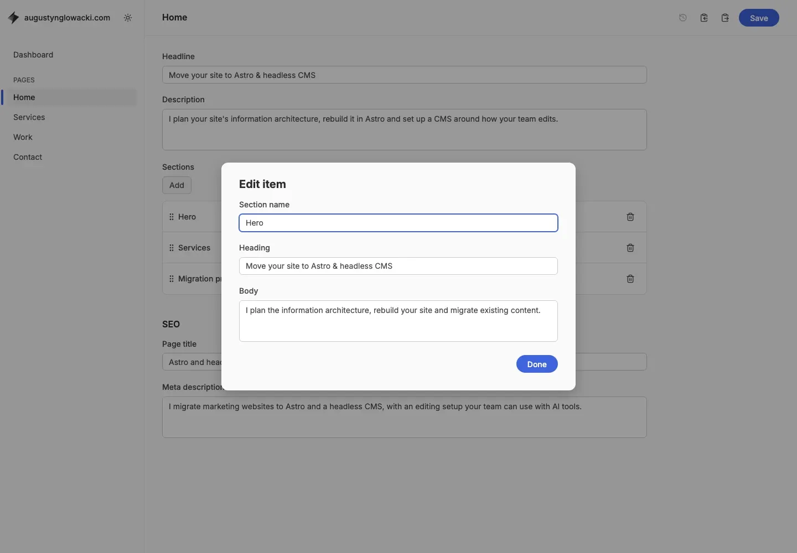Click the lightning bolt site logo
Viewport: 797px width, 553px height.
pyautogui.click(x=14, y=18)
